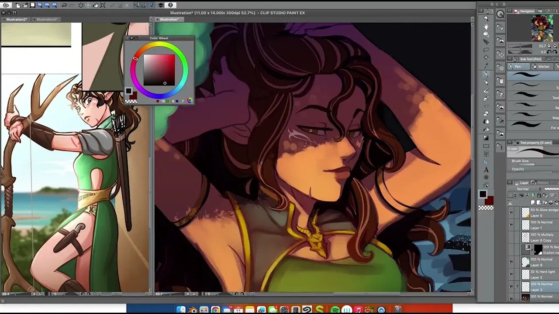Switch to the Illustration2* document tab

pos(16,19)
